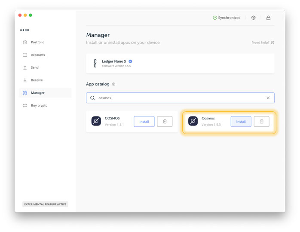Viewport: 300px width, 232px height.
Task: Click the green Synchronized checkmark icon
Action: (x=215, y=18)
